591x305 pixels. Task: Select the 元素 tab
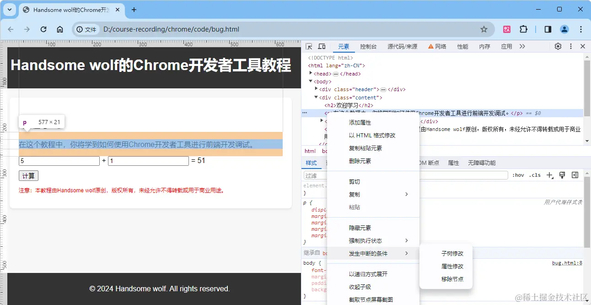pyautogui.click(x=344, y=46)
